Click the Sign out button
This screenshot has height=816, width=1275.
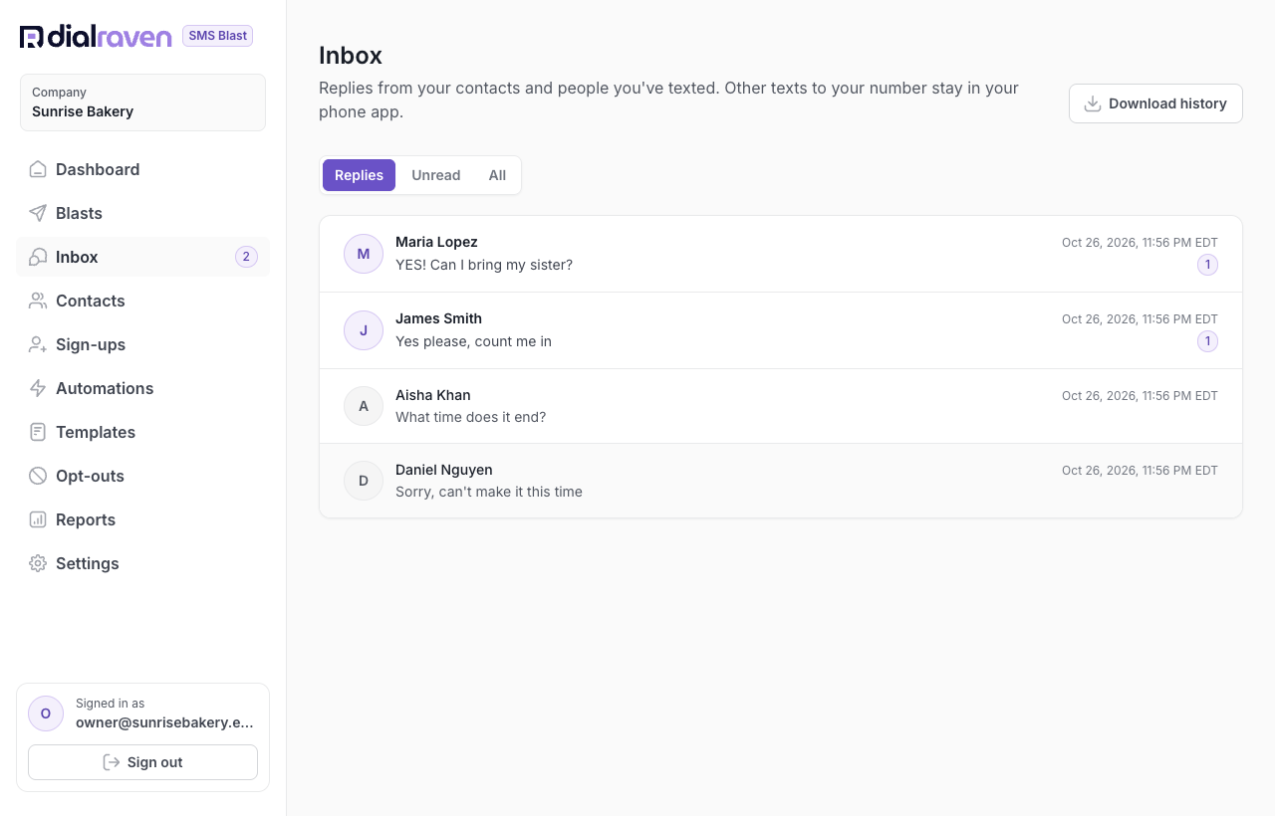coord(142,762)
